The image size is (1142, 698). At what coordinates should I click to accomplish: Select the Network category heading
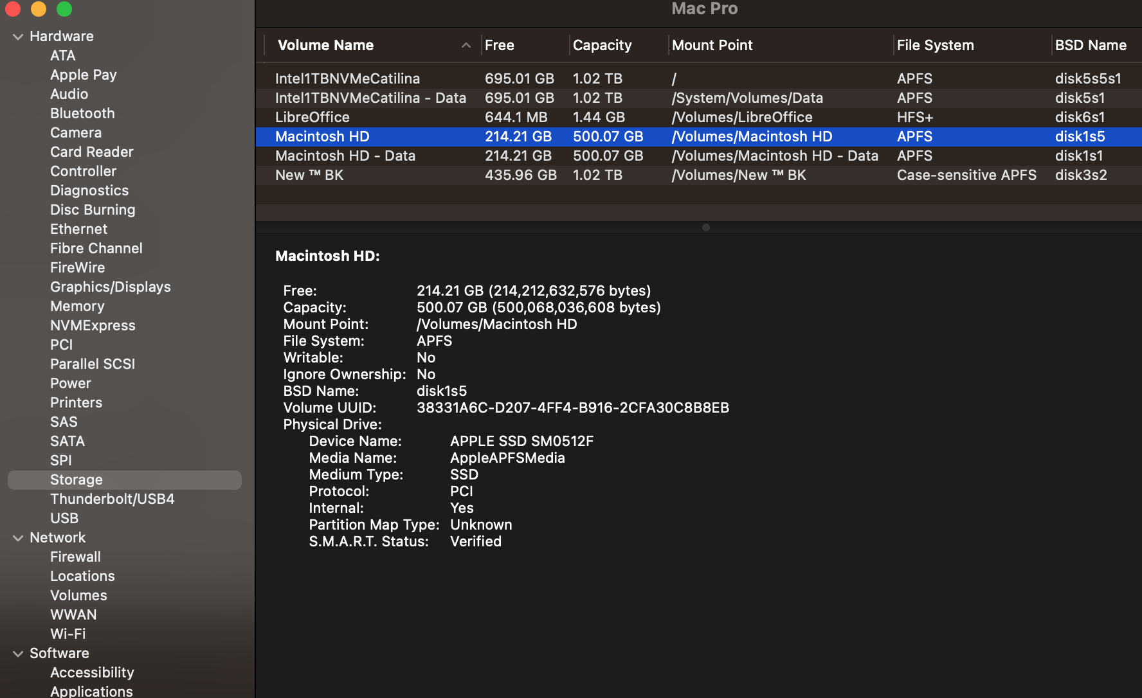[57, 538]
